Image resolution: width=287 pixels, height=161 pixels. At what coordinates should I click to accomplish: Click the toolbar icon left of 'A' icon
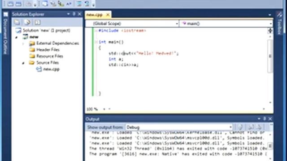[x=61, y=4]
